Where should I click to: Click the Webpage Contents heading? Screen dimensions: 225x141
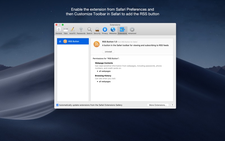click(x=104, y=63)
